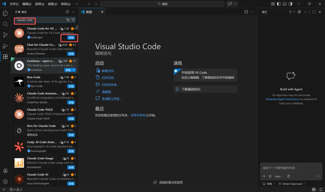Clear the extensions search results
This screenshot has height=192, width=325.
point(68,20)
